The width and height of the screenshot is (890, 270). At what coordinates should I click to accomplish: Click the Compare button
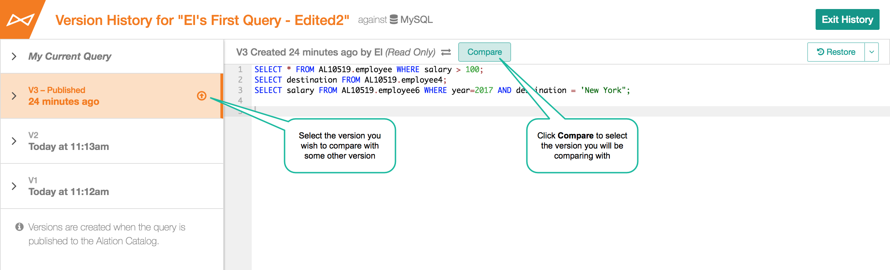point(484,52)
